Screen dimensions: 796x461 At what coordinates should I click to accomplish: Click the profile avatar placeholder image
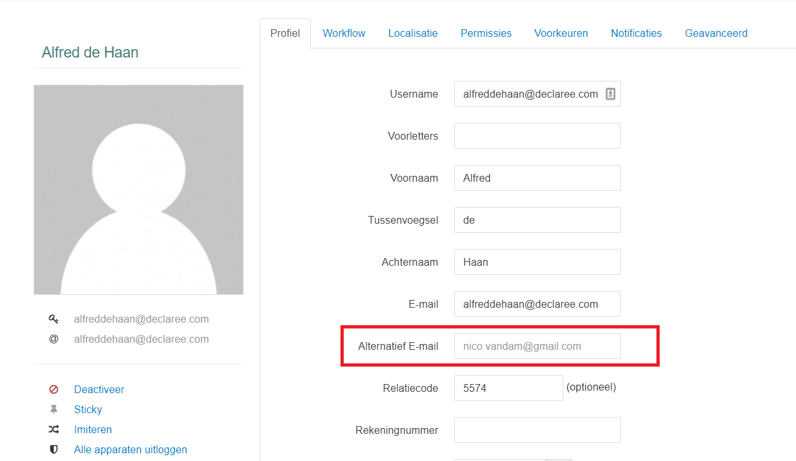coord(138,189)
